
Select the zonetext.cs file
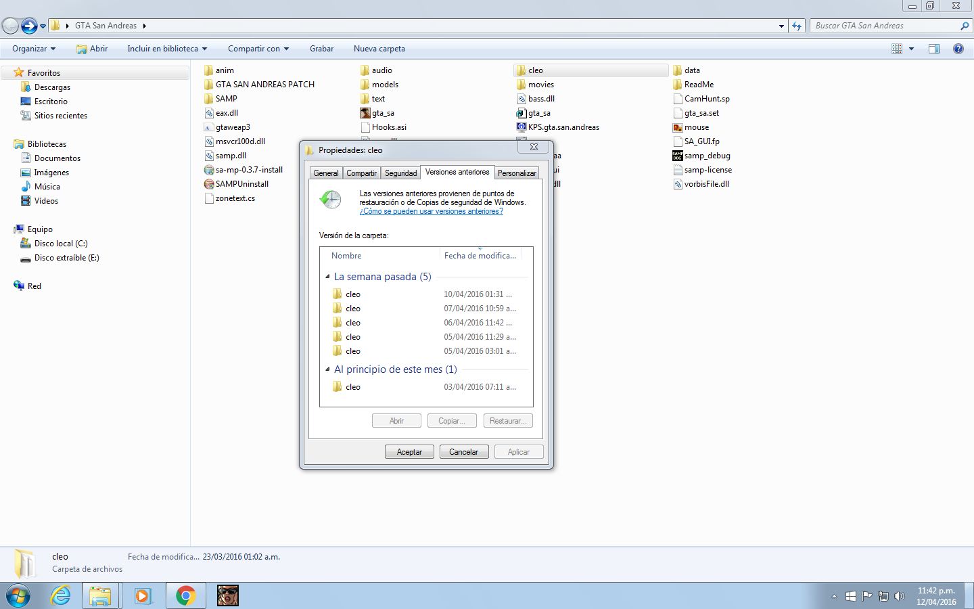point(230,198)
